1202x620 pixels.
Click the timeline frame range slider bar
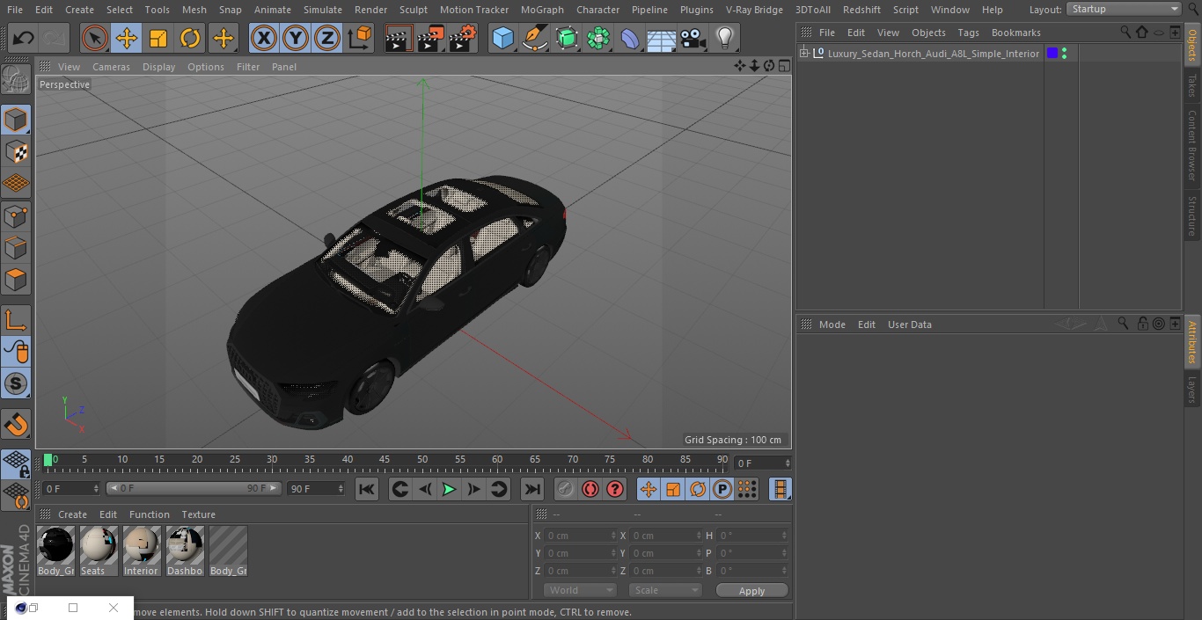point(194,488)
